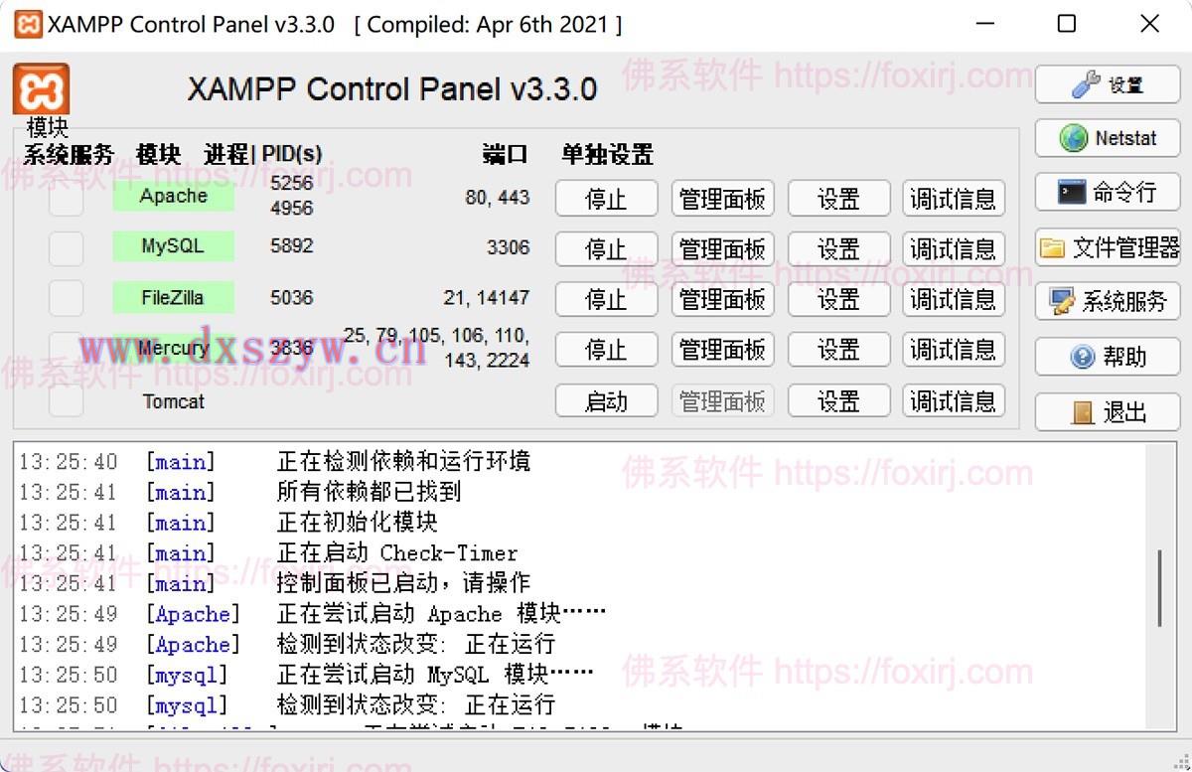Click the large orange XAMPP logo beside the heading
1192x772 pixels.
pos(41,89)
